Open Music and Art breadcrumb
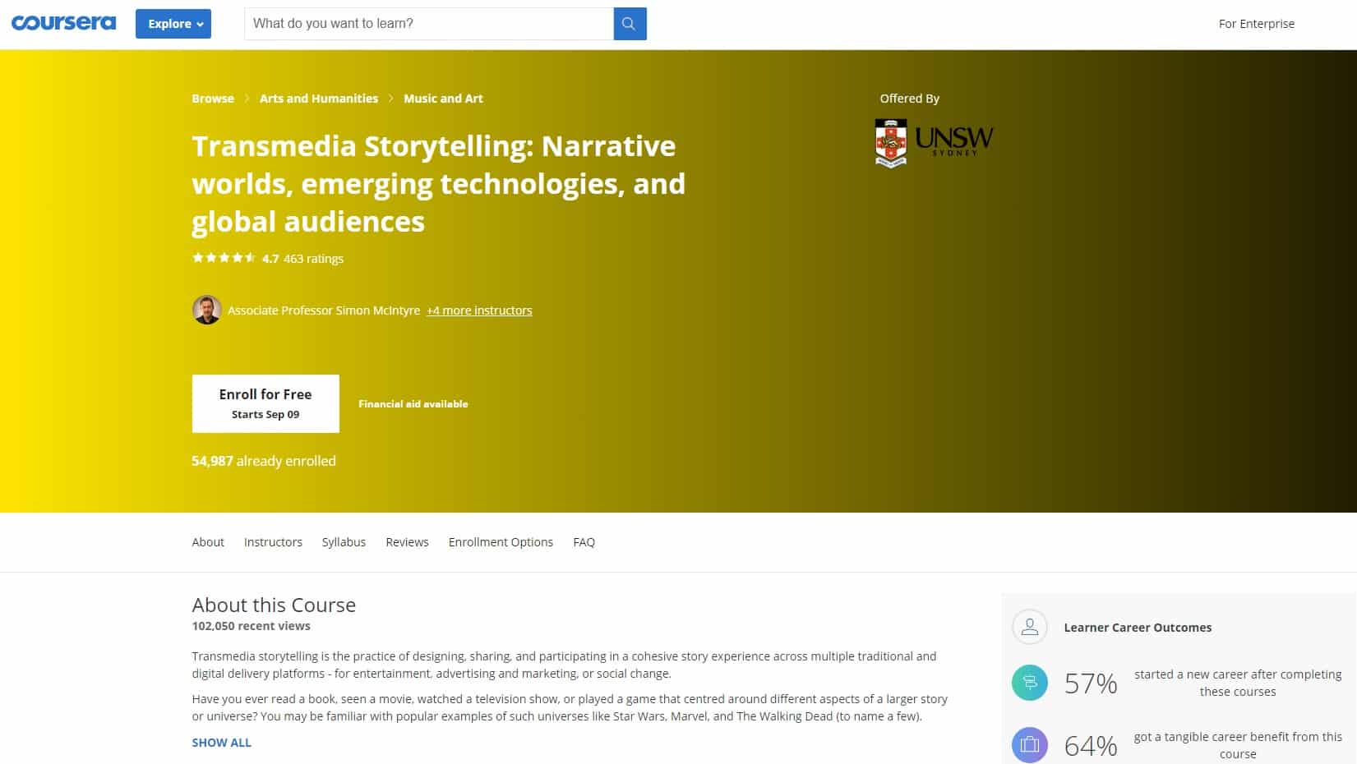Viewport: 1357px width, 764px height. (x=443, y=99)
